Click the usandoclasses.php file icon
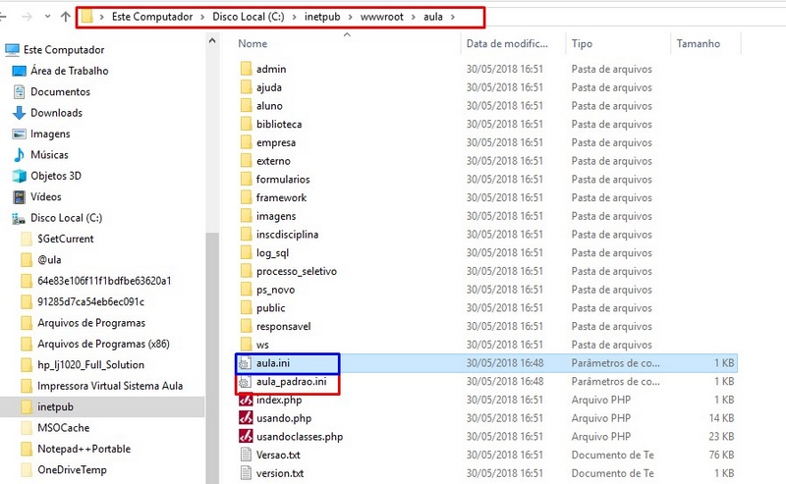The width and height of the screenshot is (786, 484). 246,437
